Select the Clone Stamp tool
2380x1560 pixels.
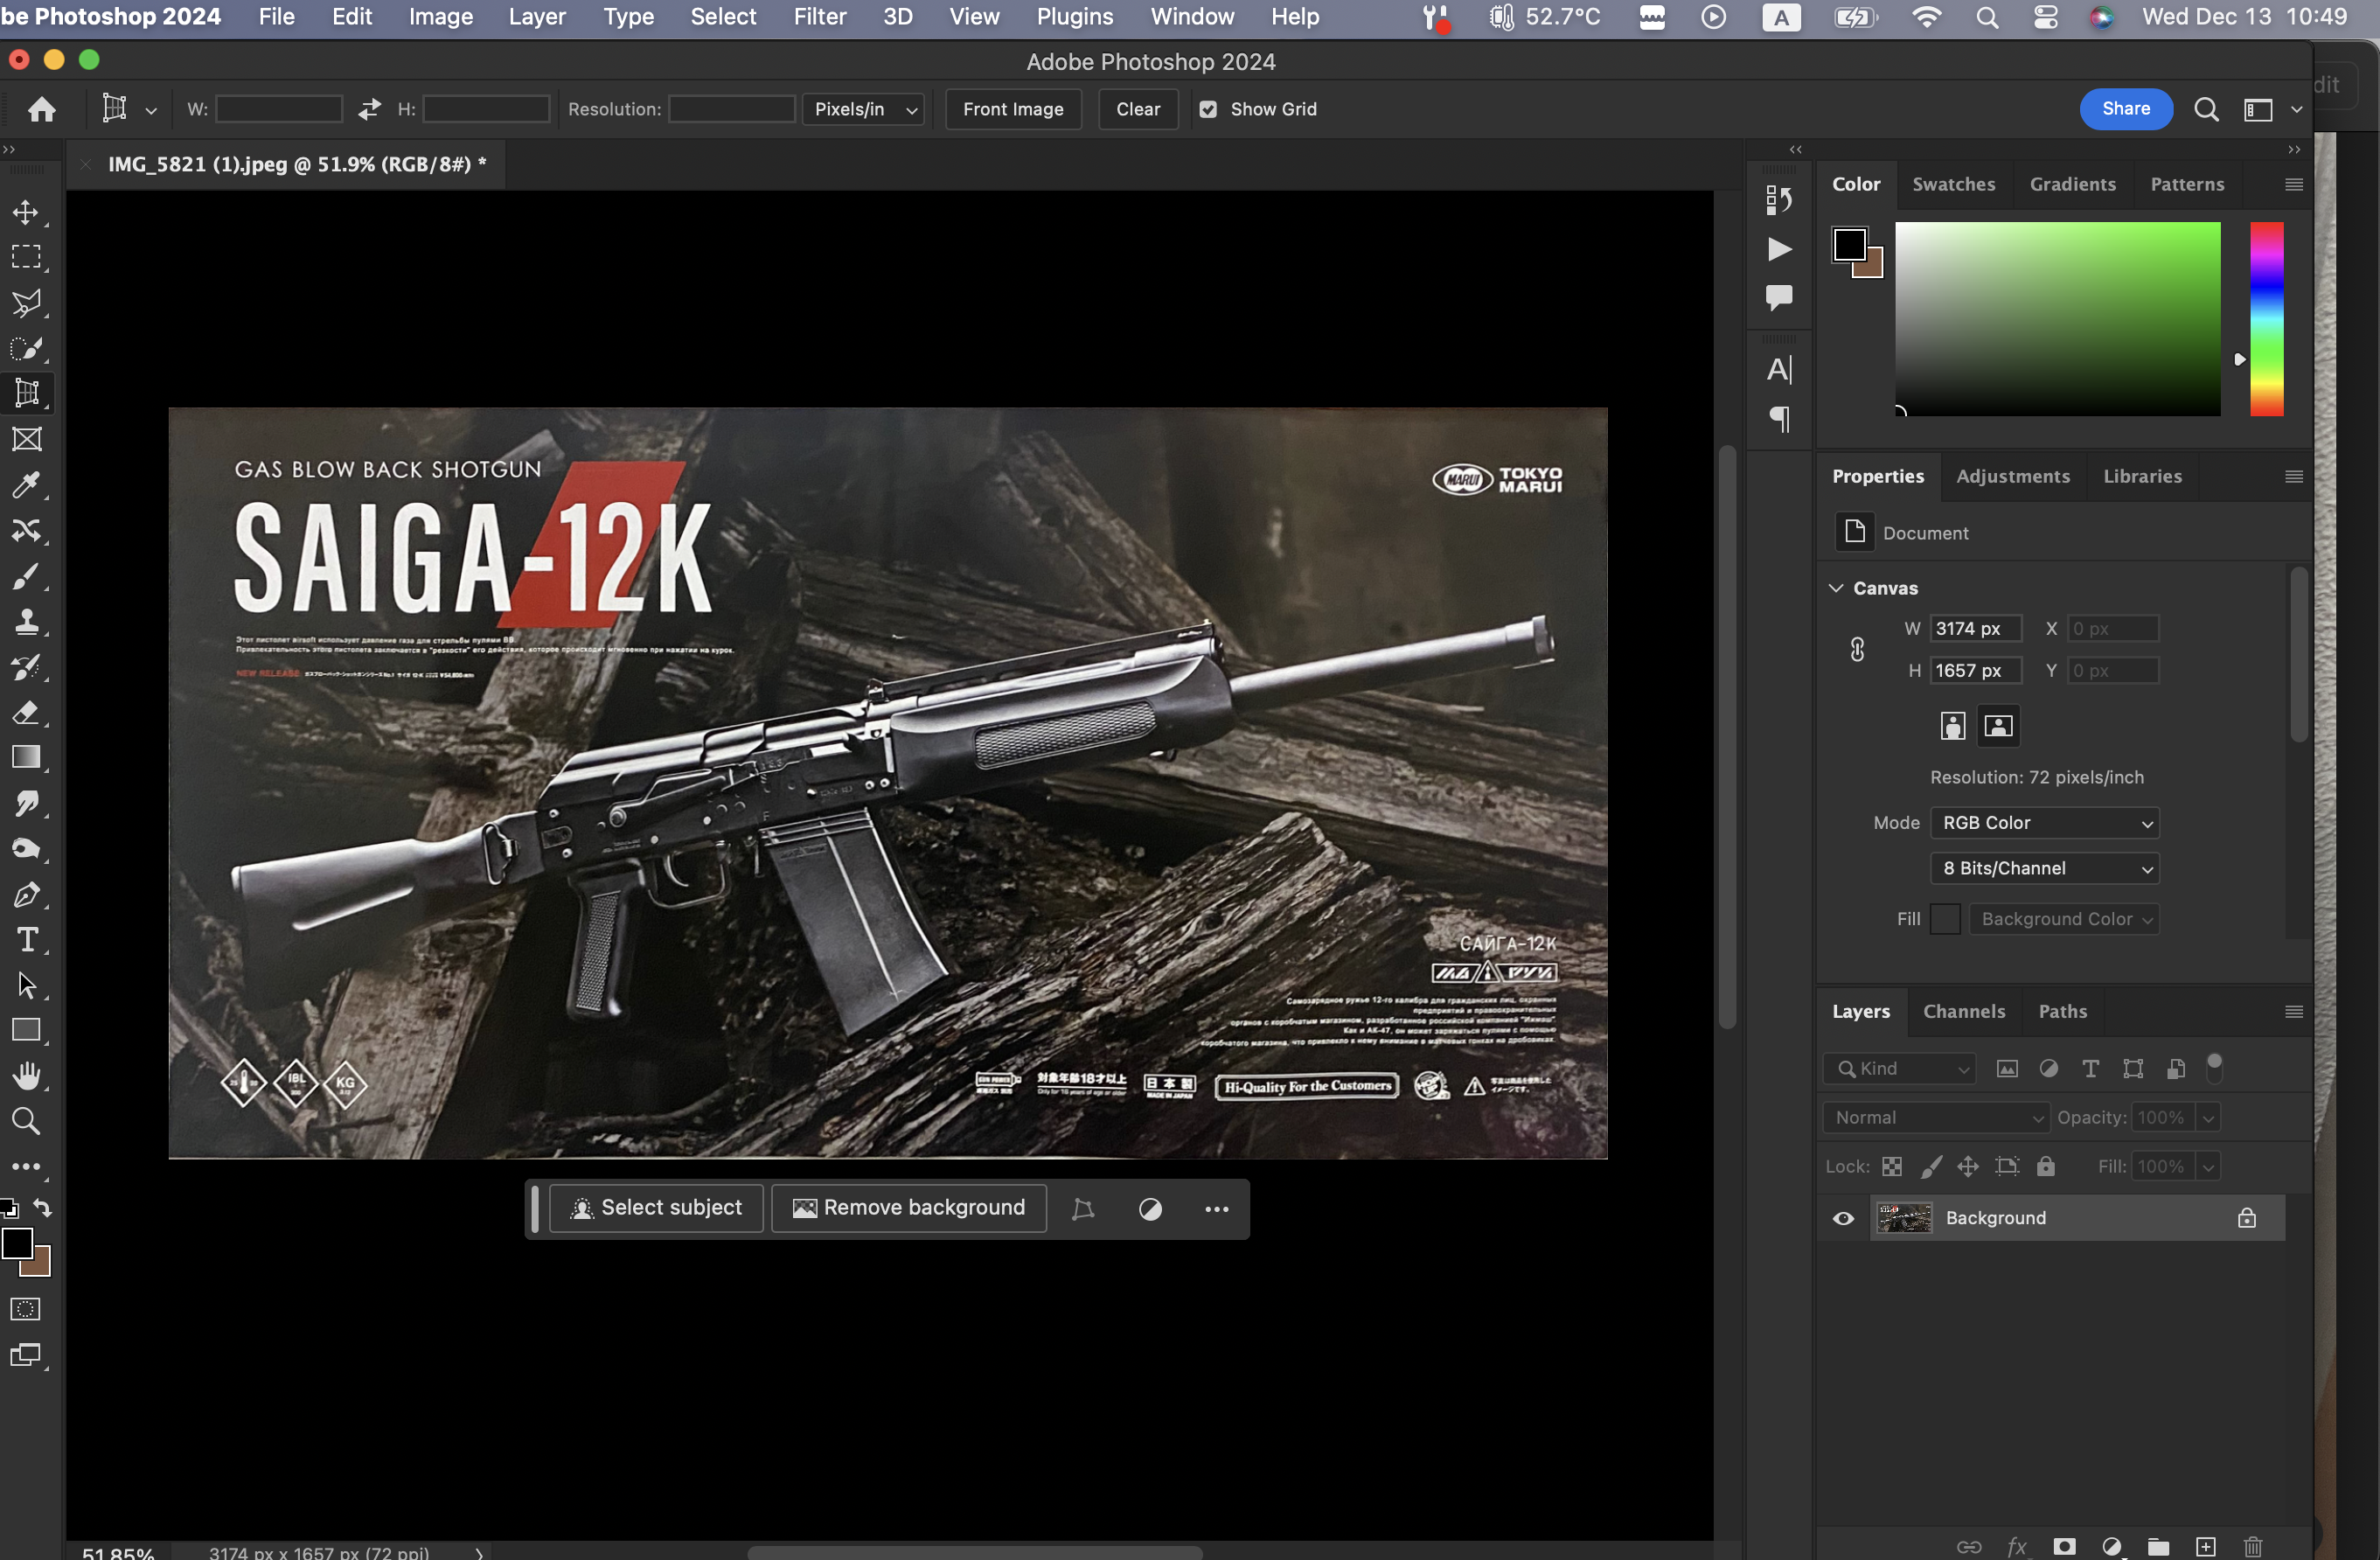[26, 622]
